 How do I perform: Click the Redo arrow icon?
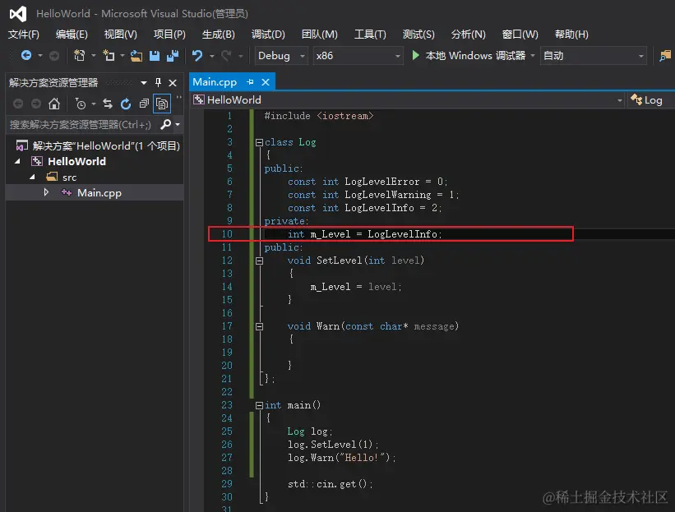point(226,56)
